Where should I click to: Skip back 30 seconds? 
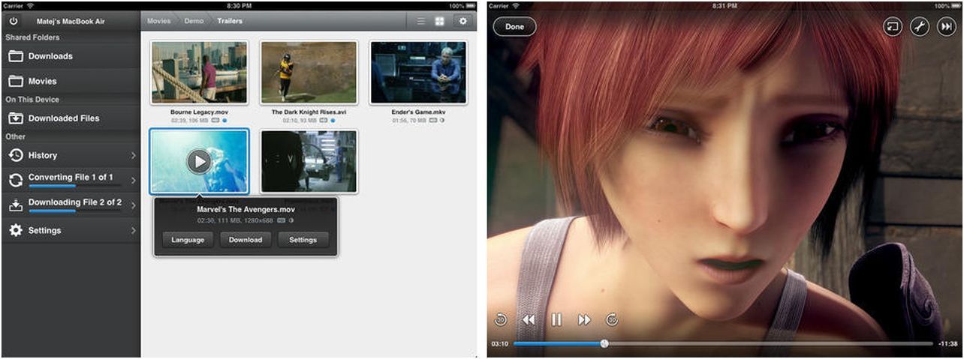point(501,320)
